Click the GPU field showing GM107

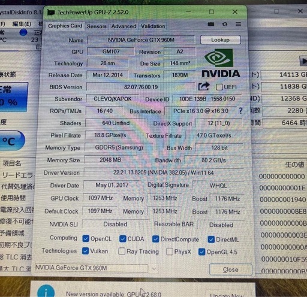click(x=111, y=51)
